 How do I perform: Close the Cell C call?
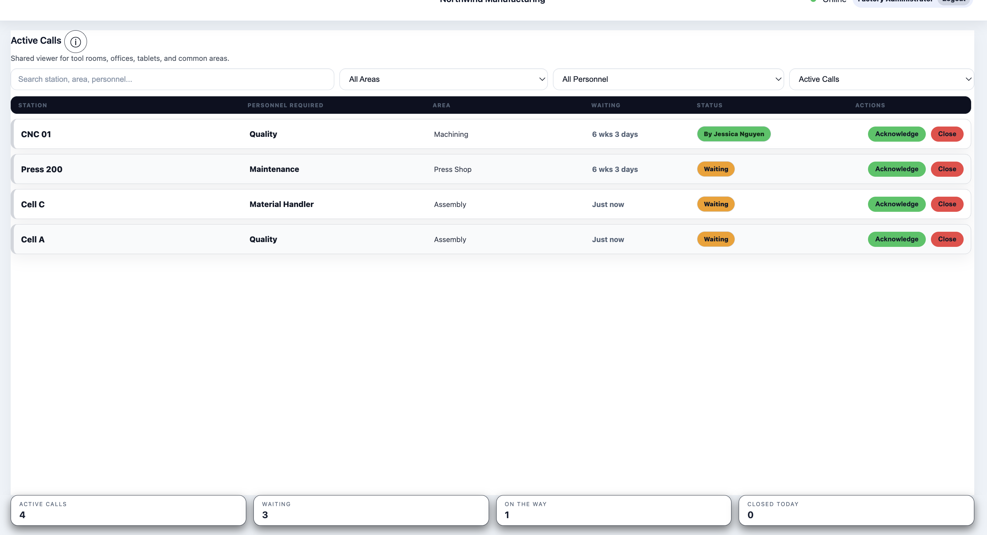point(947,204)
